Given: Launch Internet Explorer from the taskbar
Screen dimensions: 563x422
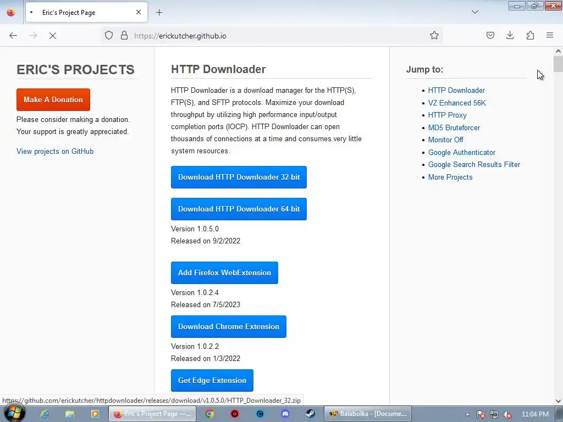Looking at the screenshot, I should (x=45, y=414).
